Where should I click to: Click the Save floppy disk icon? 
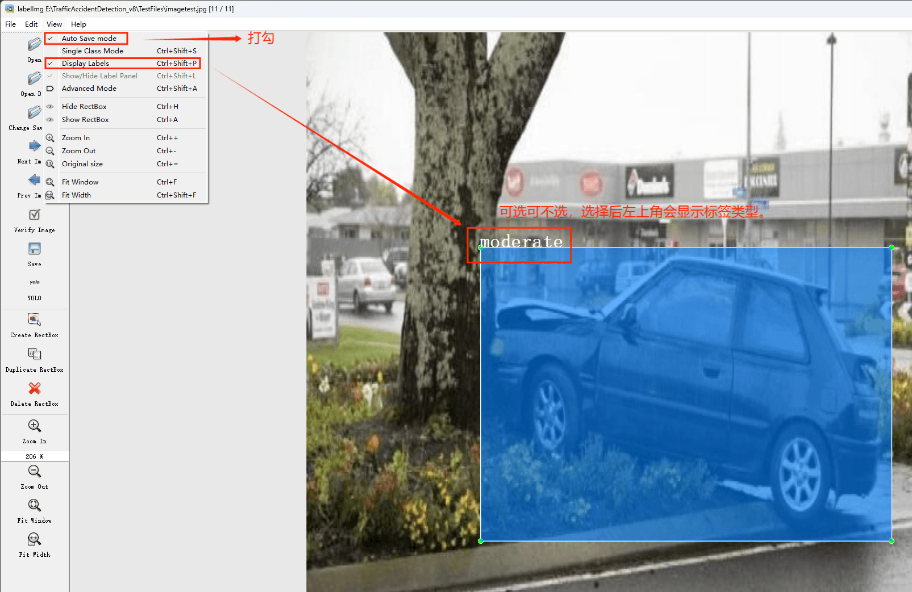tap(34, 249)
